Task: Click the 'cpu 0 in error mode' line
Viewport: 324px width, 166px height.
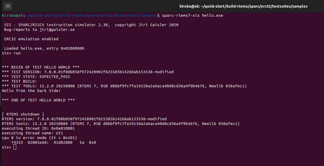Action: tap(39, 138)
